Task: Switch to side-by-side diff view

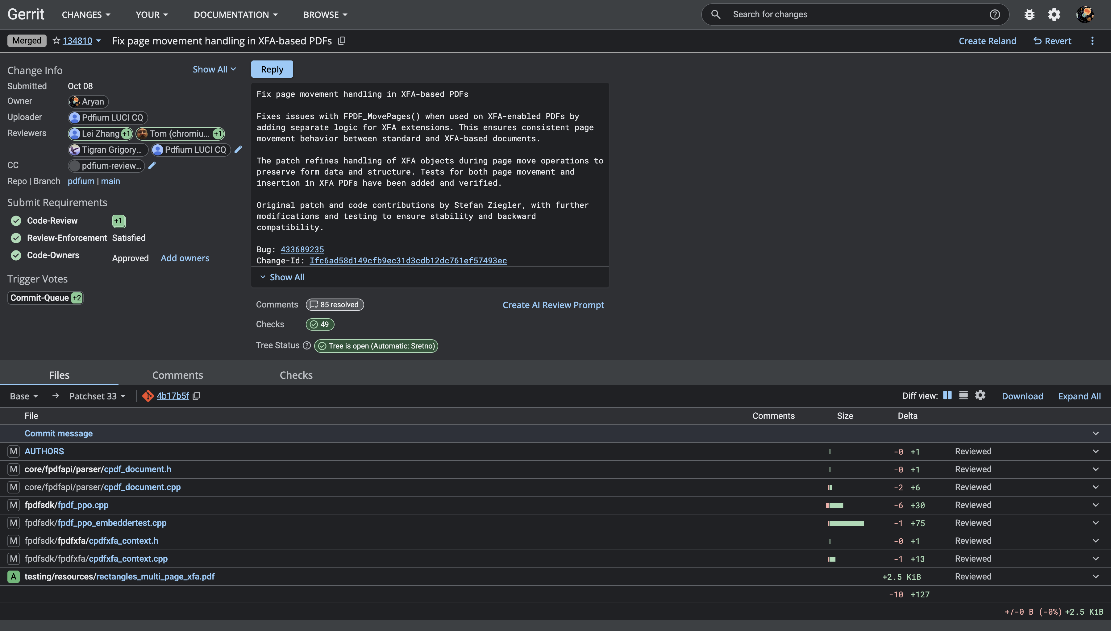Action: point(947,395)
